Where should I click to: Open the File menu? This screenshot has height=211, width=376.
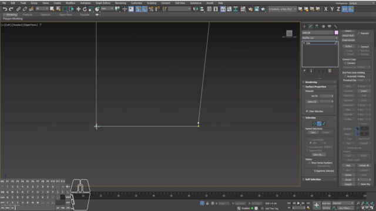tap(4, 3)
